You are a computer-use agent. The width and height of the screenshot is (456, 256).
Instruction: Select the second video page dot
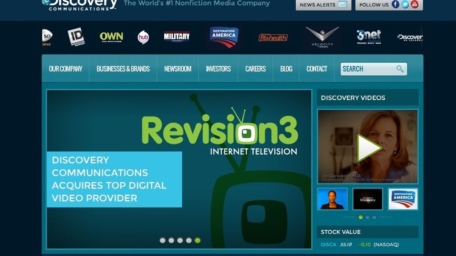click(x=367, y=217)
